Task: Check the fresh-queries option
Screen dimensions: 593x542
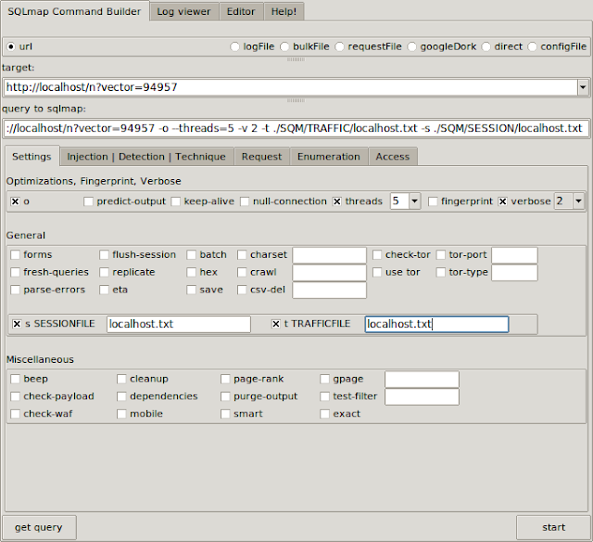Action: point(15,272)
